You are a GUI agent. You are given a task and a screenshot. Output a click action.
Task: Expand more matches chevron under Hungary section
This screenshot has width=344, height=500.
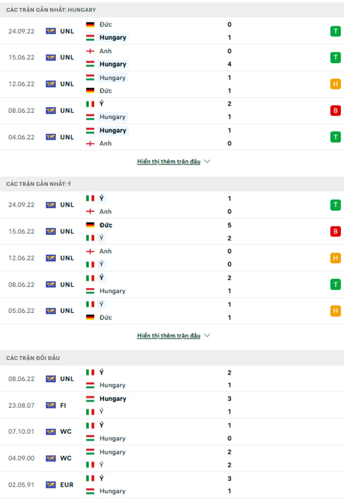pos(207,162)
